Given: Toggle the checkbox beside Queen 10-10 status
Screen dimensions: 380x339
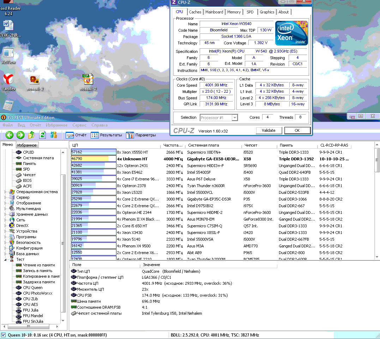Looking at the screenshot, I should (x=4, y=335).
